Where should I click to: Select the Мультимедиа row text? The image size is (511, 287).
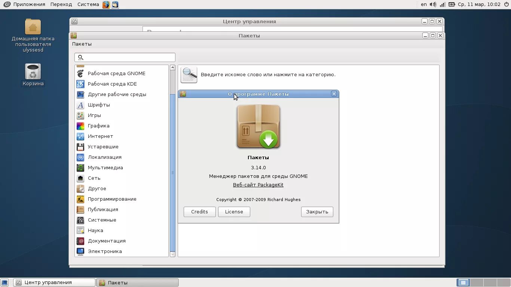(105, 168)
